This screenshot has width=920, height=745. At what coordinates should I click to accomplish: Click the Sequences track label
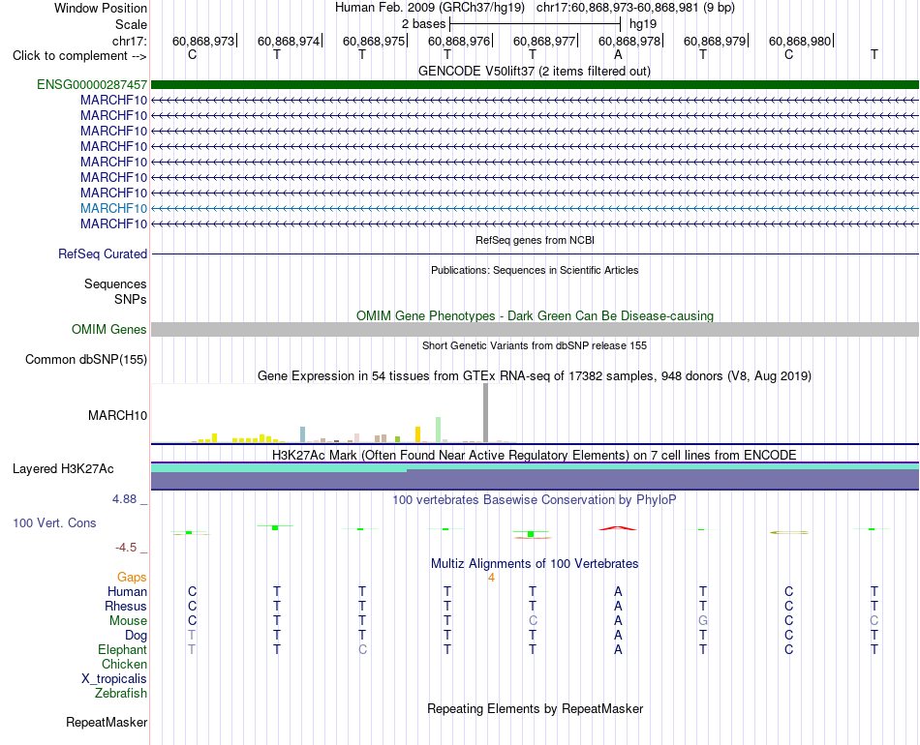115,283
